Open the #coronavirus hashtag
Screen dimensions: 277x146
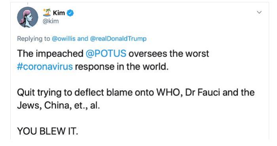pyautogui.click(x=45, y=67)
